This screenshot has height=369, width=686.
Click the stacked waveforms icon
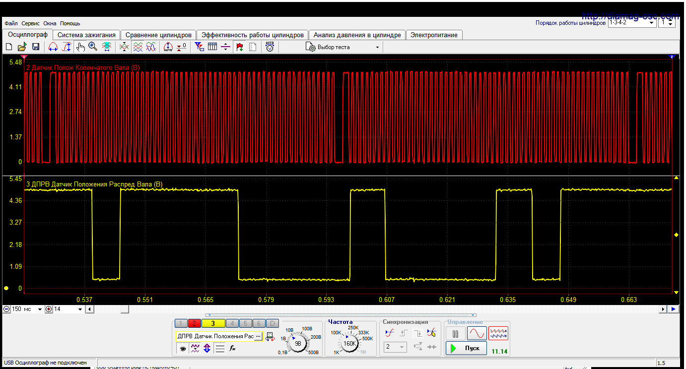pos(137,47)
